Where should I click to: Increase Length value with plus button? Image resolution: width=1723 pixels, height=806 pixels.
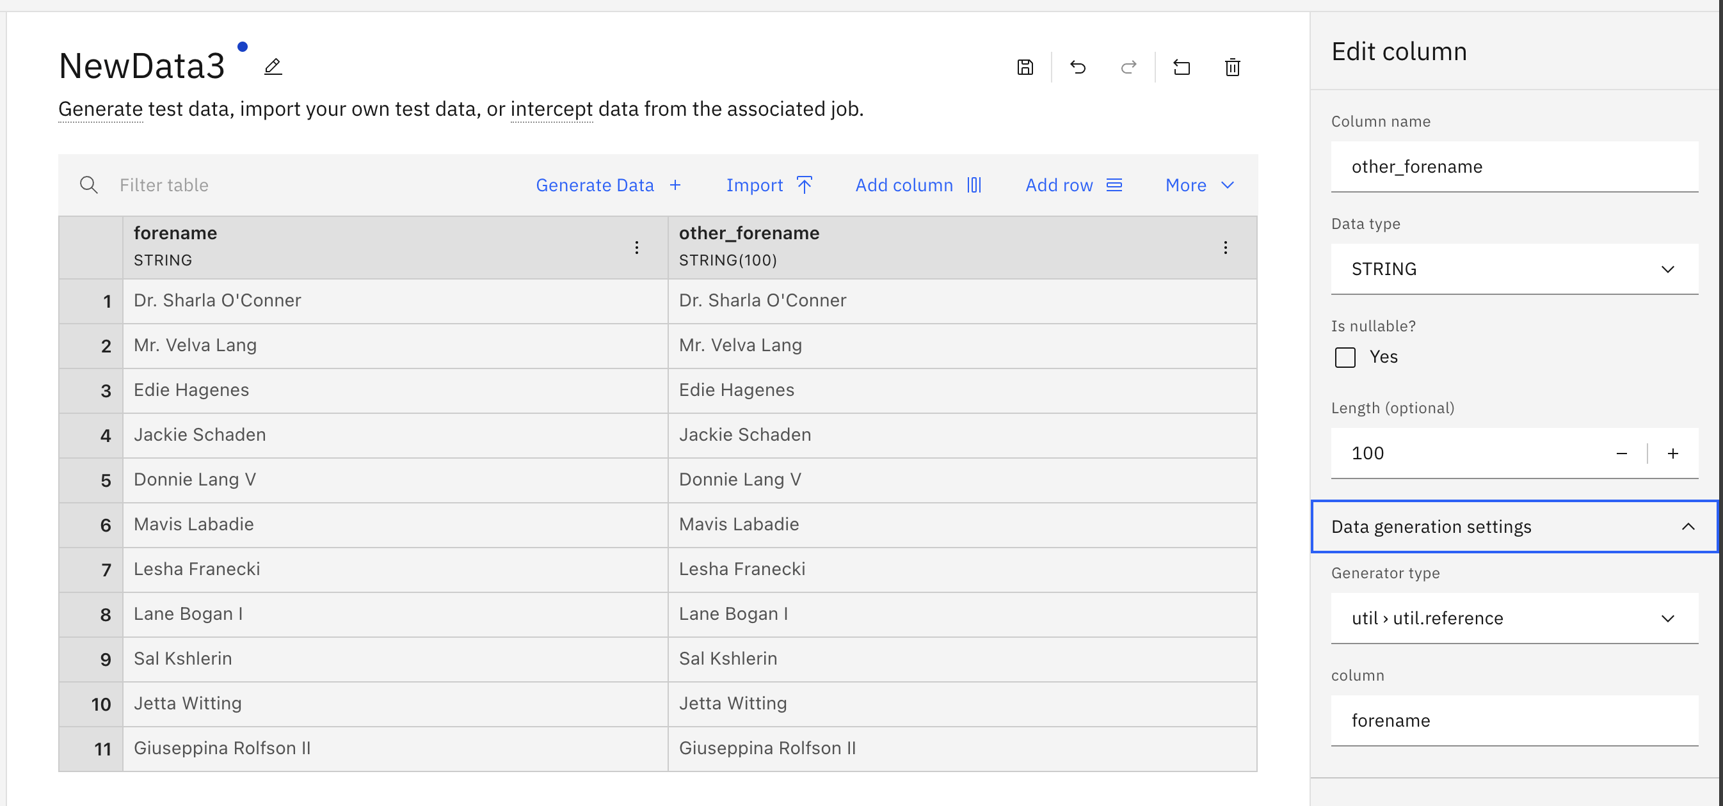tap(1672, 454)
